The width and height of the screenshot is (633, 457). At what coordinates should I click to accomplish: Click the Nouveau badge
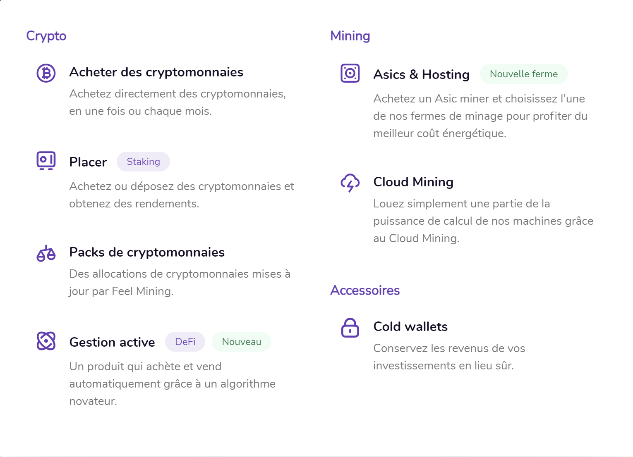point(242,342)
